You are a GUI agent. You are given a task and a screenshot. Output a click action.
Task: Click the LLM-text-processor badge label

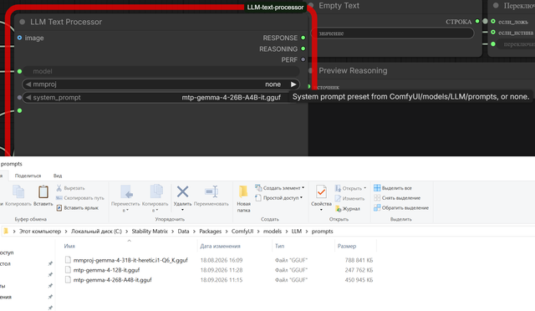(x=275, y=8)
